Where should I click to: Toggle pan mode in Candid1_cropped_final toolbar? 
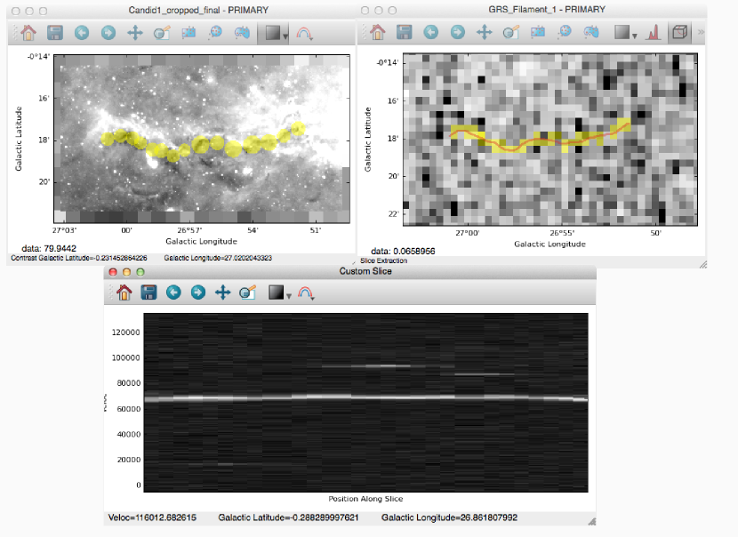(135, 33)
